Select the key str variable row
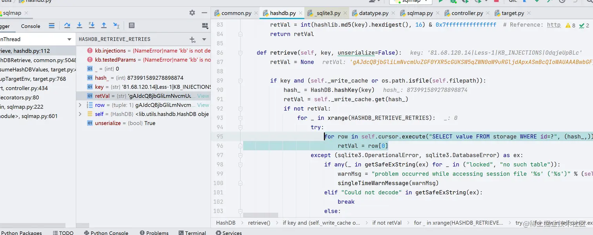The image size is (593, 235). point(144,87)
